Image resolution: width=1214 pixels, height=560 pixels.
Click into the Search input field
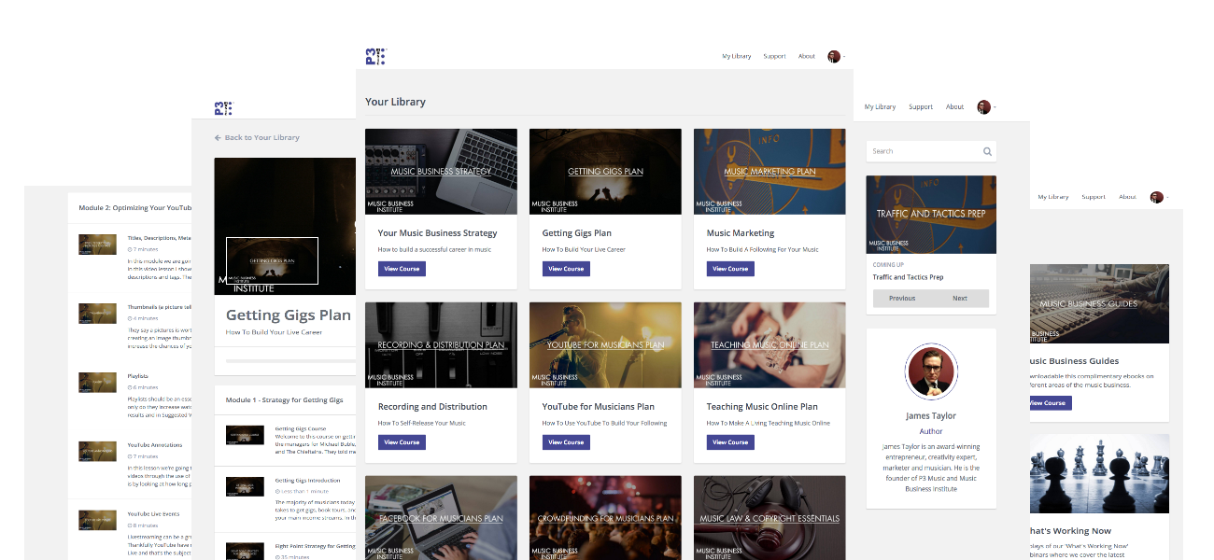pos(923,151)
